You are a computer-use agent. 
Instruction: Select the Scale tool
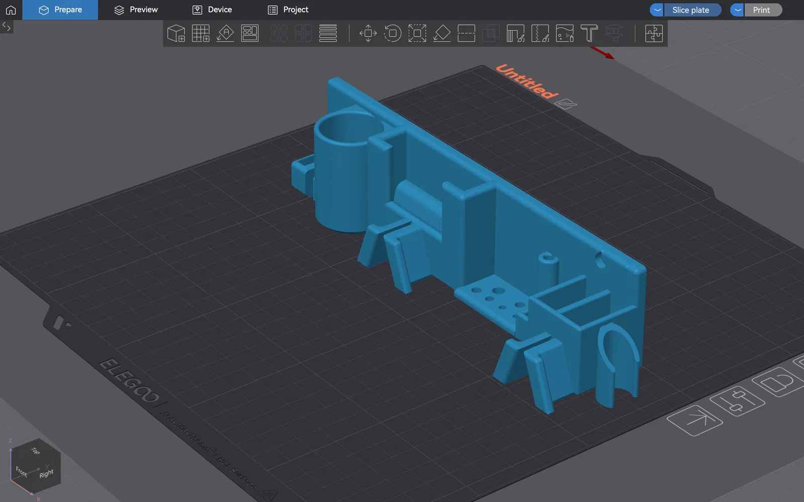(x=417, y=34)
